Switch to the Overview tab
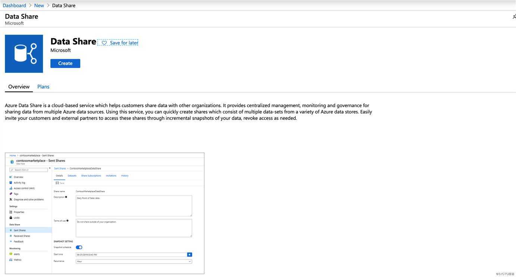This screenshot has width=516, height=277. pos(19,86)
